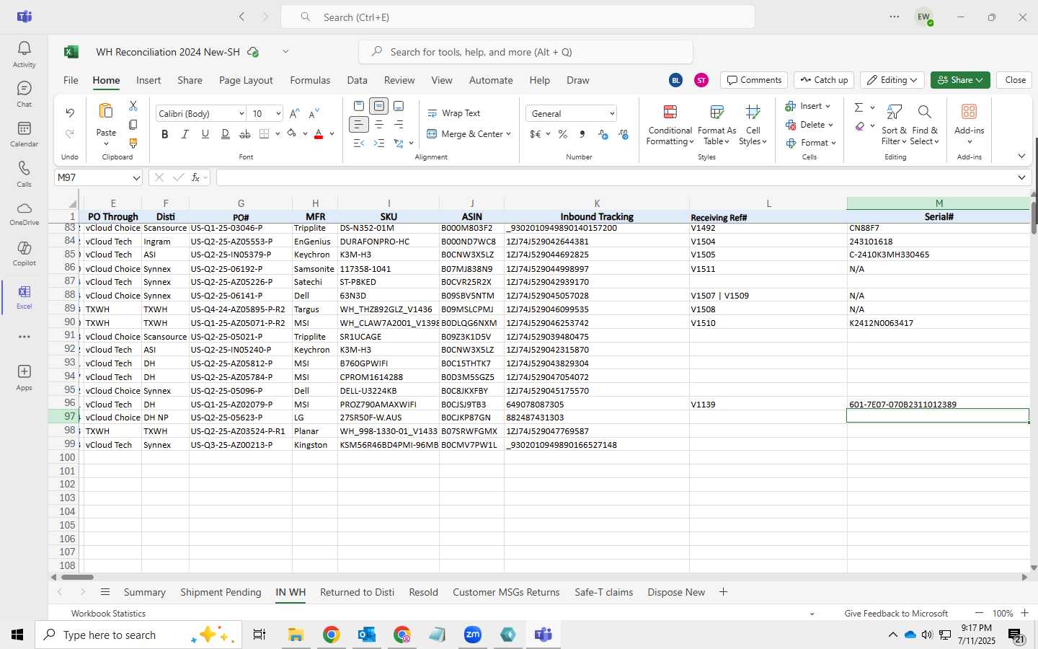Screen dimensions: 1038x649
Task: Open the Cell Styles menu
Action: coord(753,125)
